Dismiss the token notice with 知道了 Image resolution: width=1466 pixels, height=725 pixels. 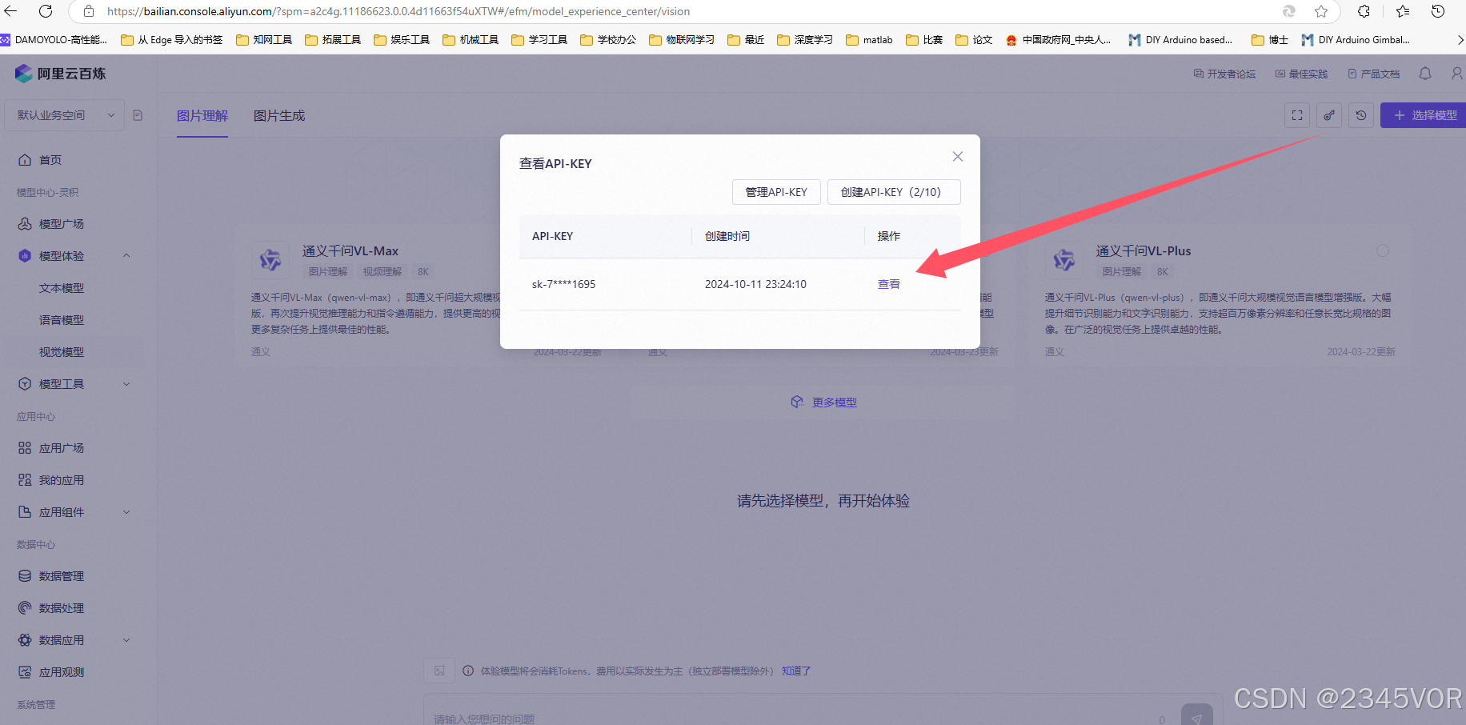pos(796,671)
